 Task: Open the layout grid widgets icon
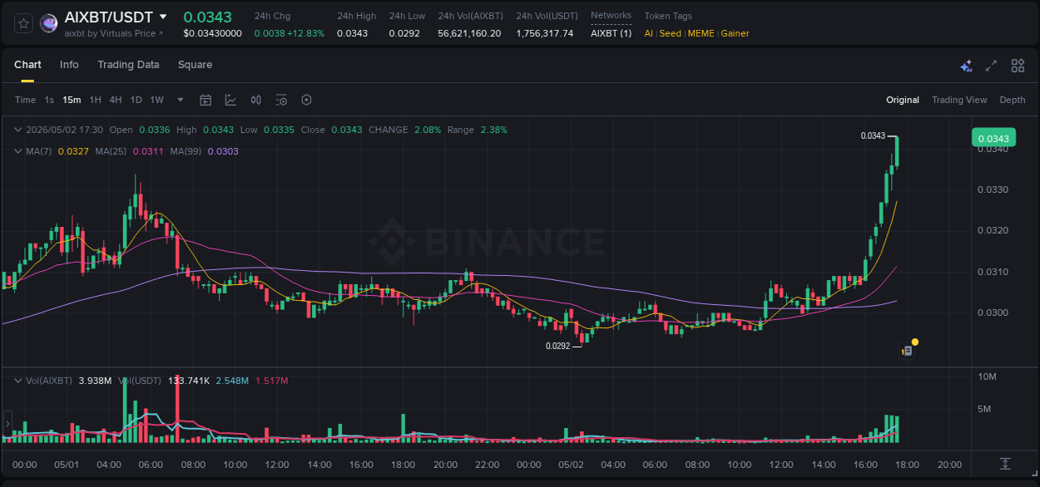(x=1018, y=66)
